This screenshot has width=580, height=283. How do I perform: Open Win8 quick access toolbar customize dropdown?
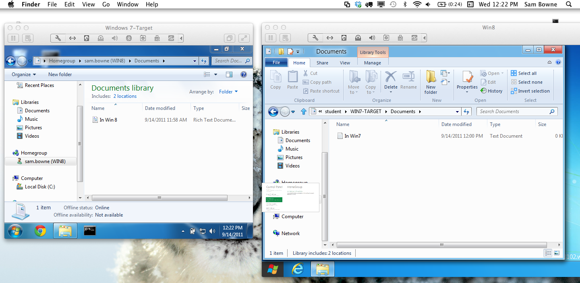click(x=298, y=52)
